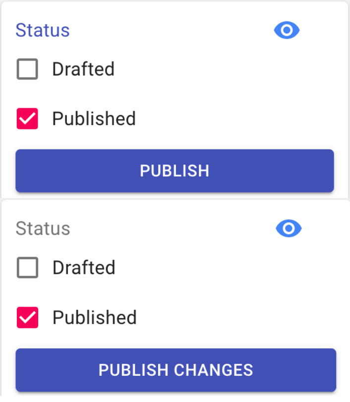Click the eye icon beside the blue Status heading
The height and width of the screenshot is (402, 350).
287,31
